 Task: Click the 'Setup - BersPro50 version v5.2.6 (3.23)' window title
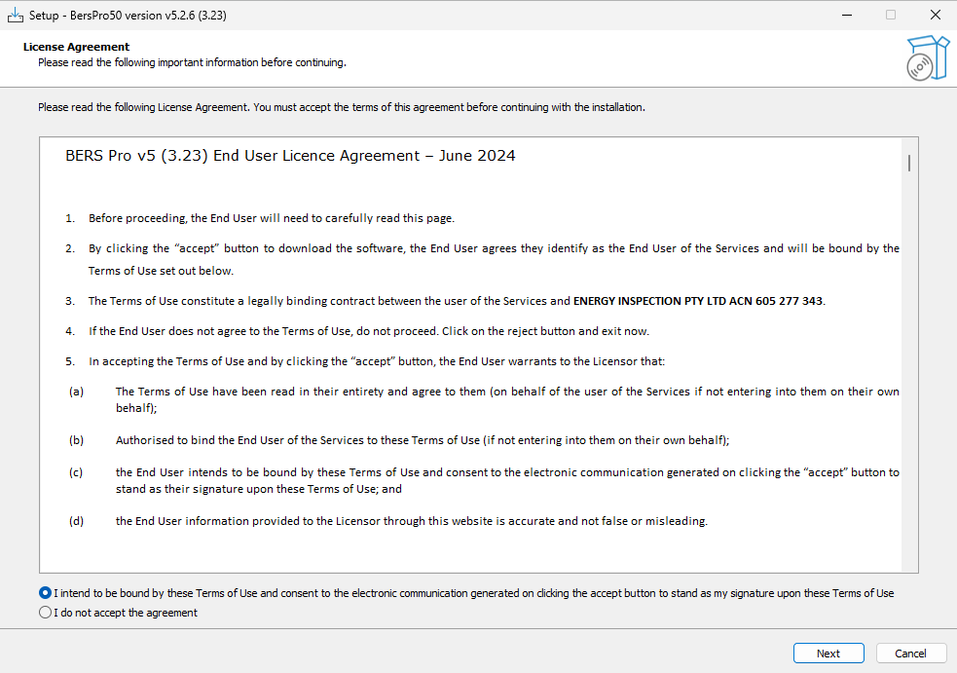[128, 16]
